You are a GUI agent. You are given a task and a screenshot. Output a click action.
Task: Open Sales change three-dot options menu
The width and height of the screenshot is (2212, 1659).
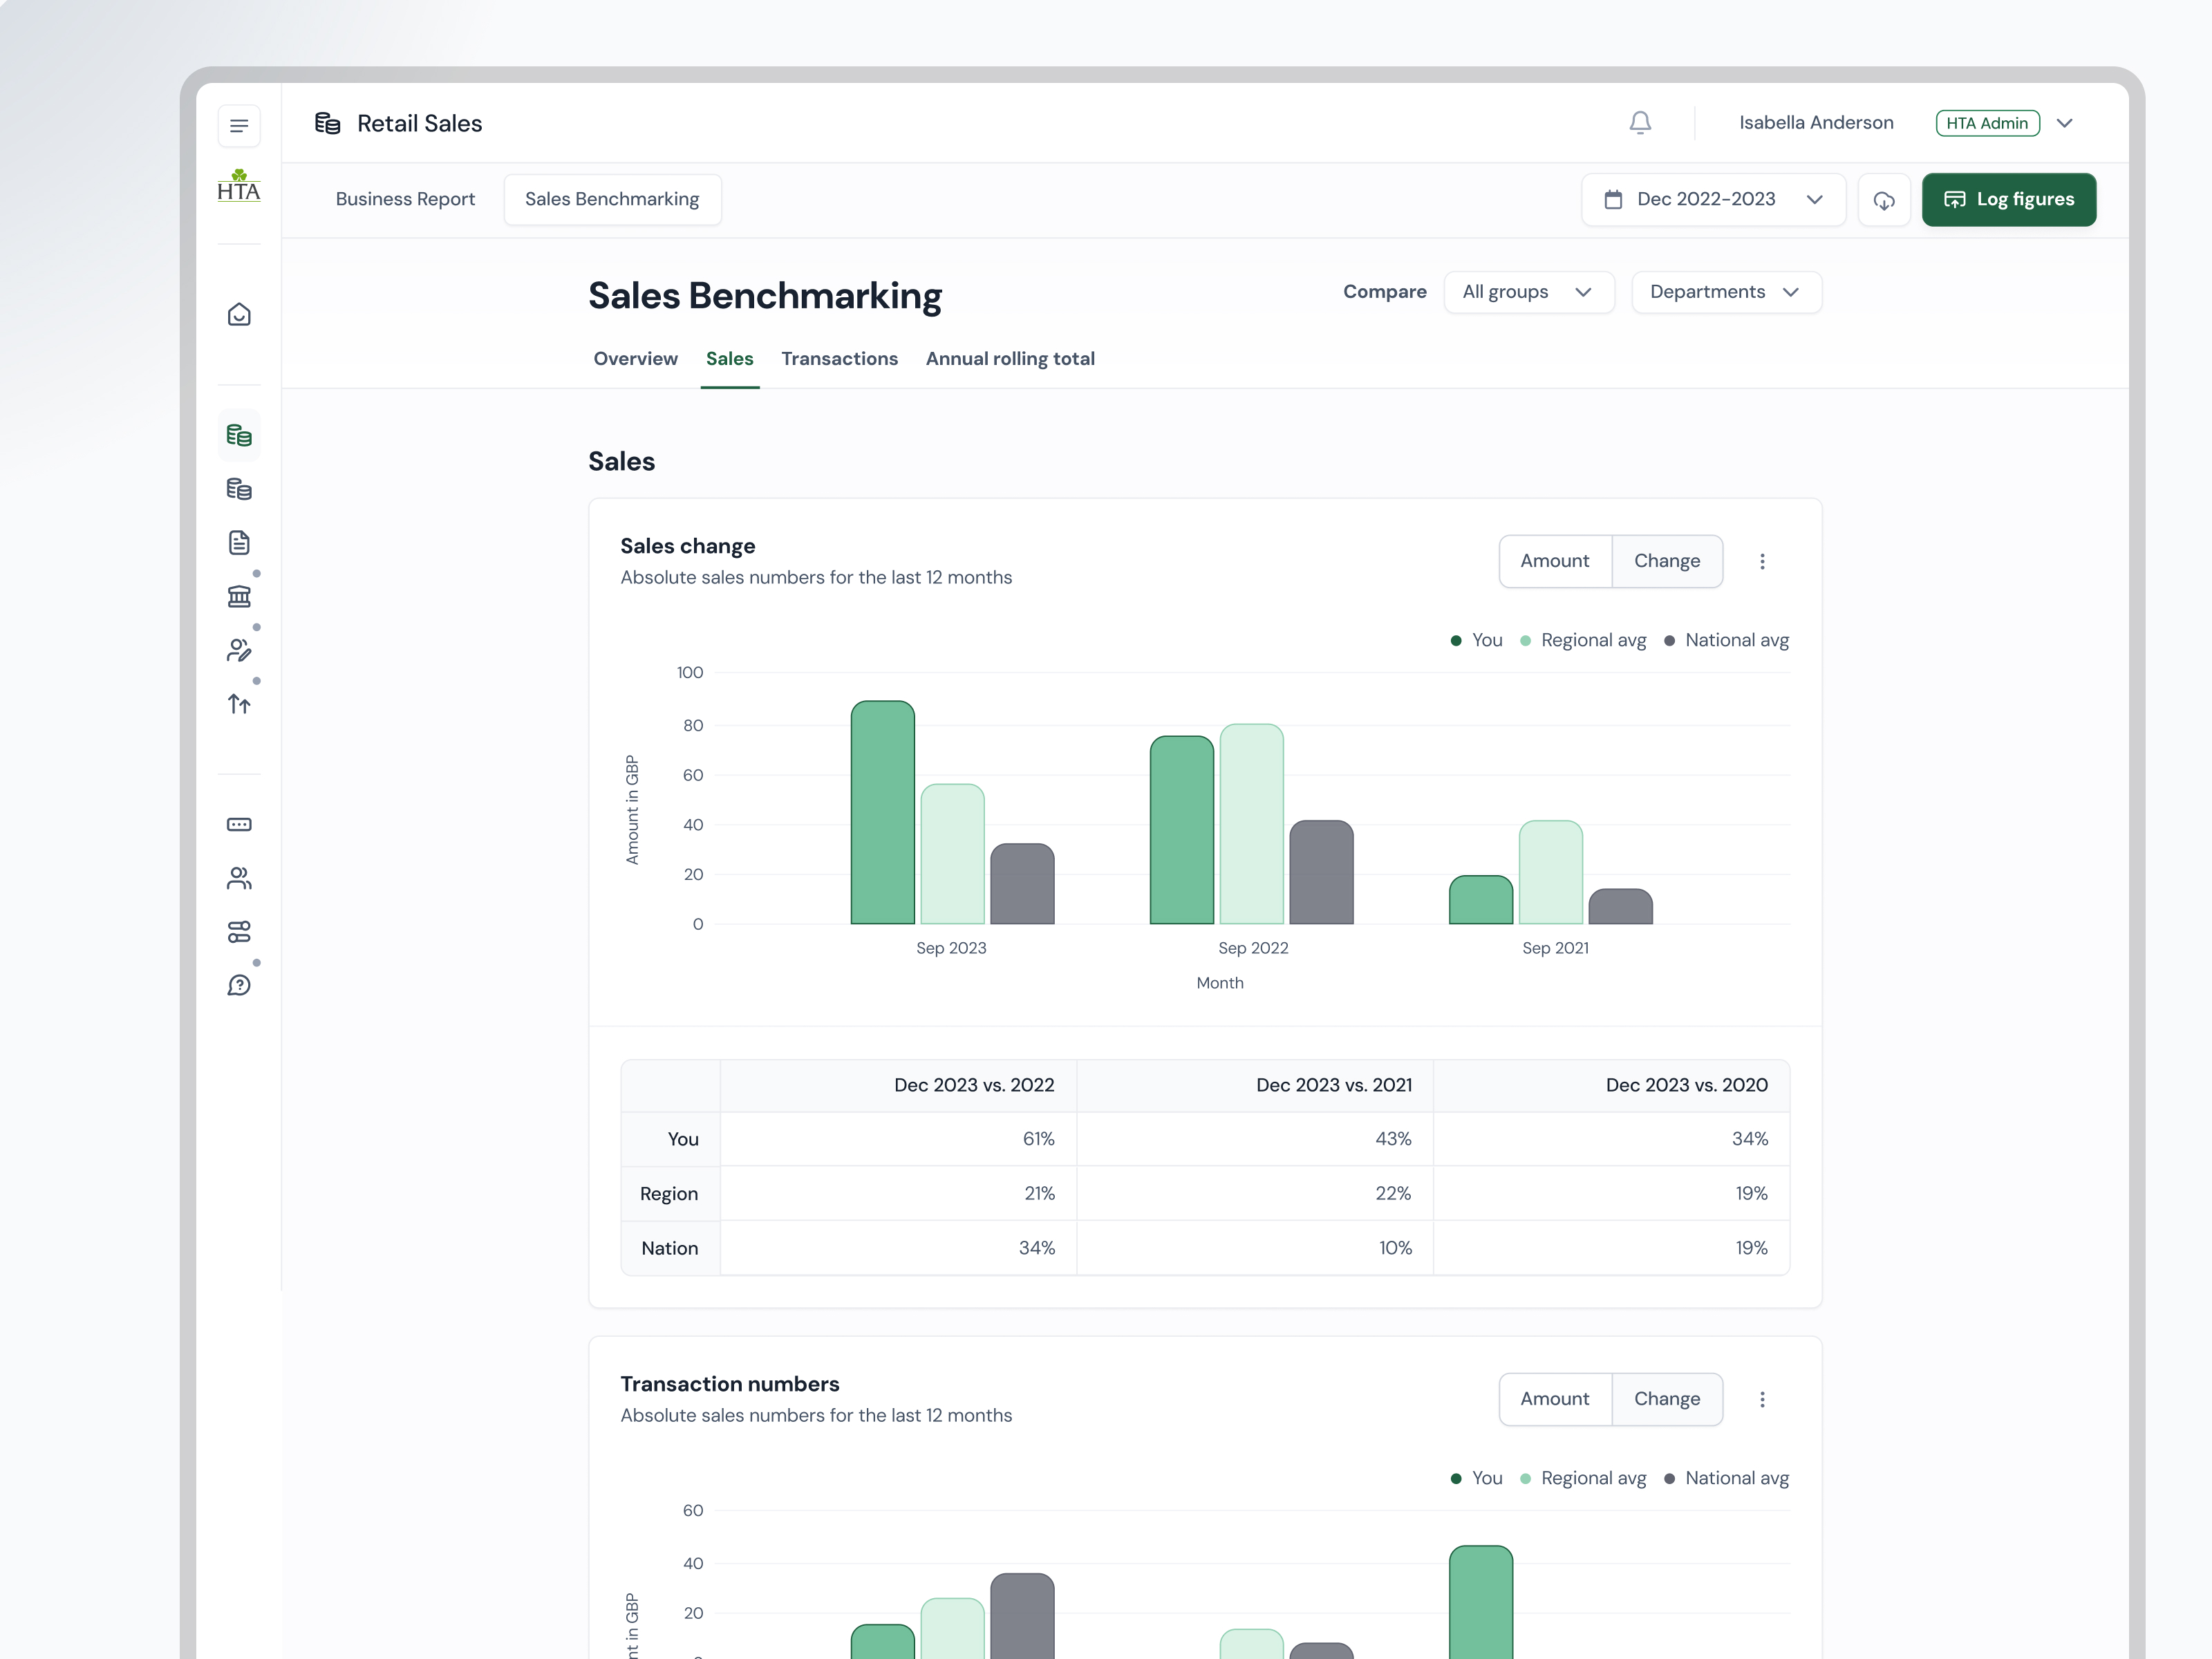pyautogui.click(x=1762, y=562)
